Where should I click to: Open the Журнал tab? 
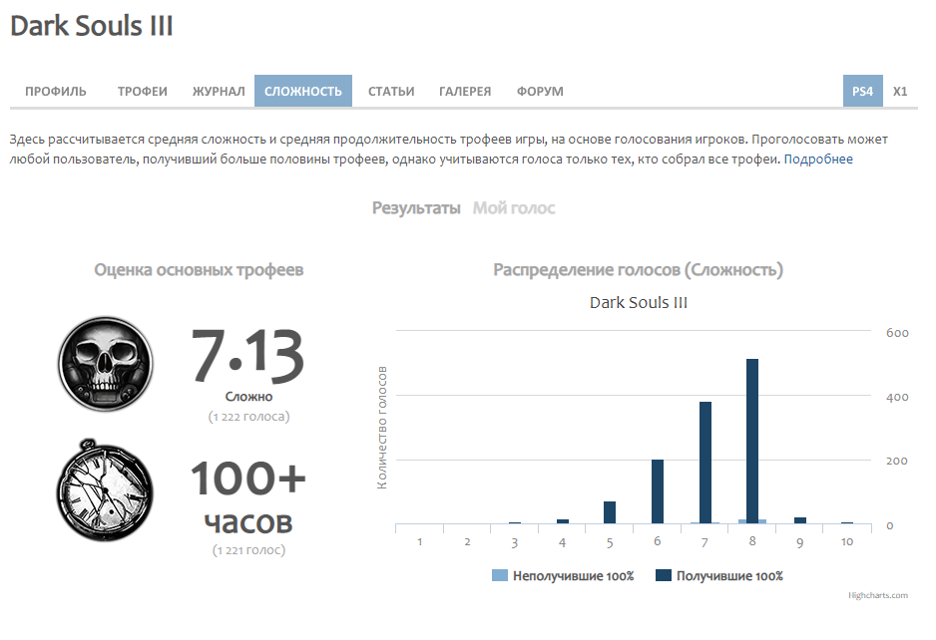[219, 91]
